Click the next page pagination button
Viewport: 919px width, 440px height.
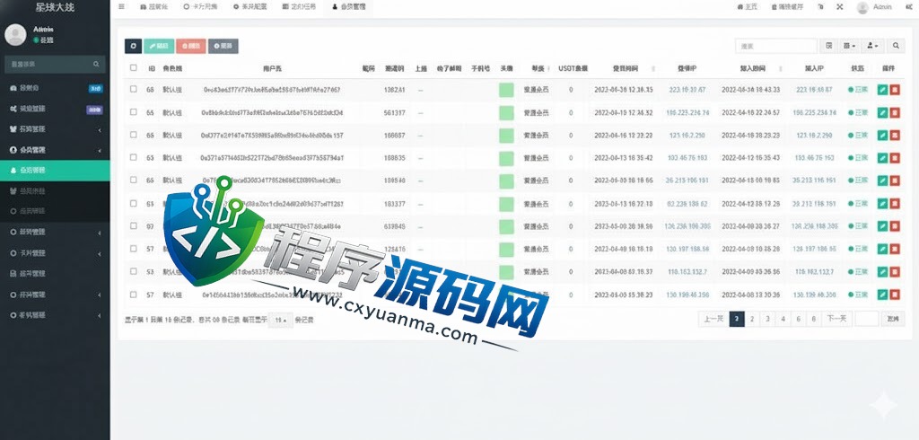click(836, 319)
